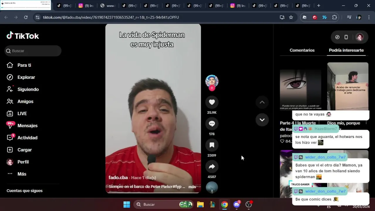
Task: Go to previous video with up chevron
Action: pyautogui.click(x=262, y=102)
